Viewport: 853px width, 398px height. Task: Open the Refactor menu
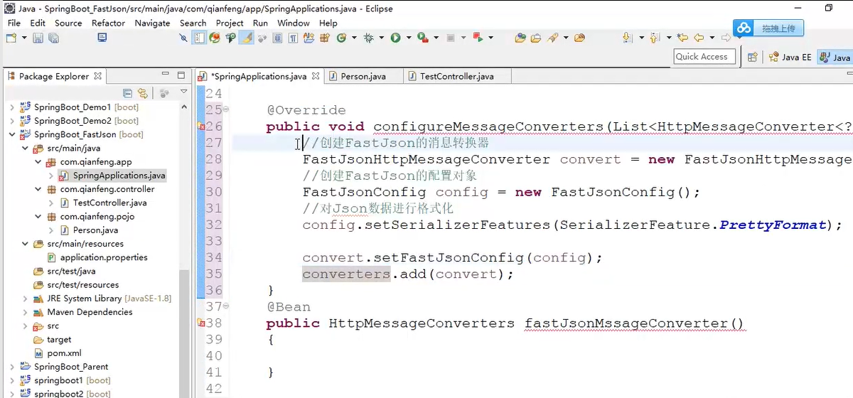tap(108, 23)
